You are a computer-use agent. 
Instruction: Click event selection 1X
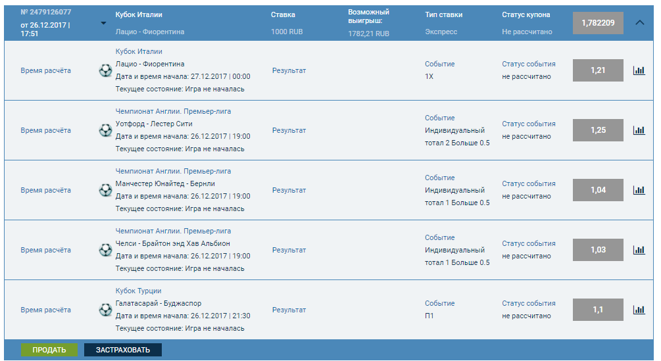tap(429, 76)
